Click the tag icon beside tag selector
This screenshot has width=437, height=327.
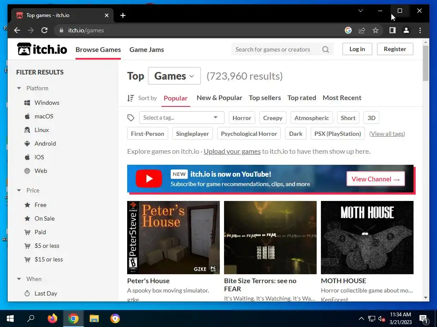(x=131, y=118)
